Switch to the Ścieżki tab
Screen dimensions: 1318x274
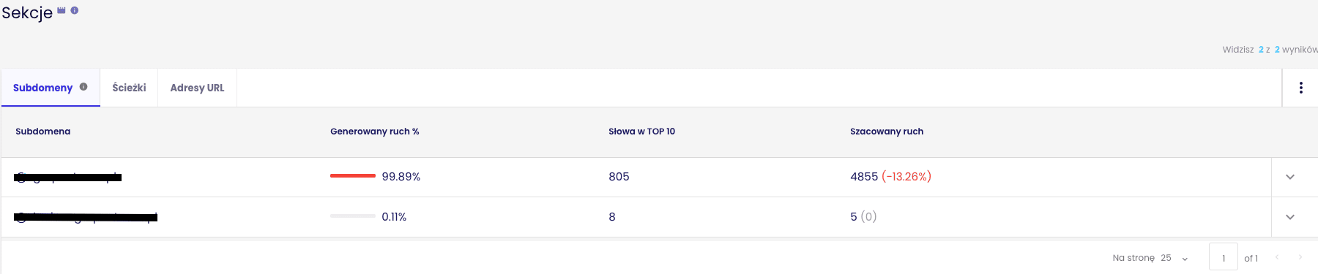[129, 88]
